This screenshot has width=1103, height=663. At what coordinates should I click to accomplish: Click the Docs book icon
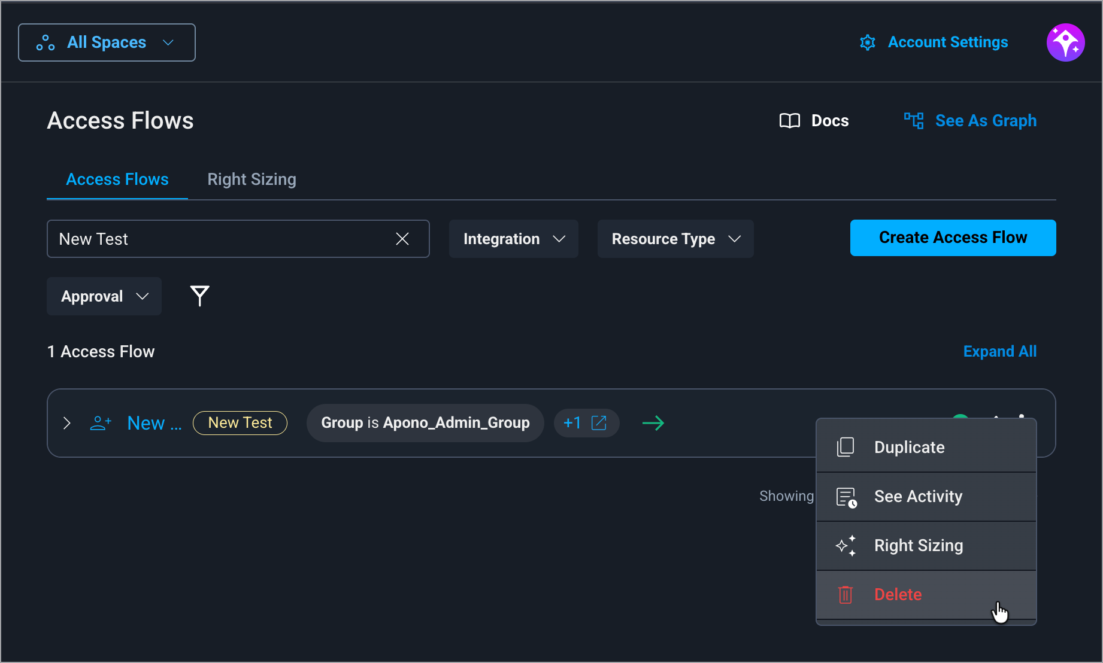(790, 121)
